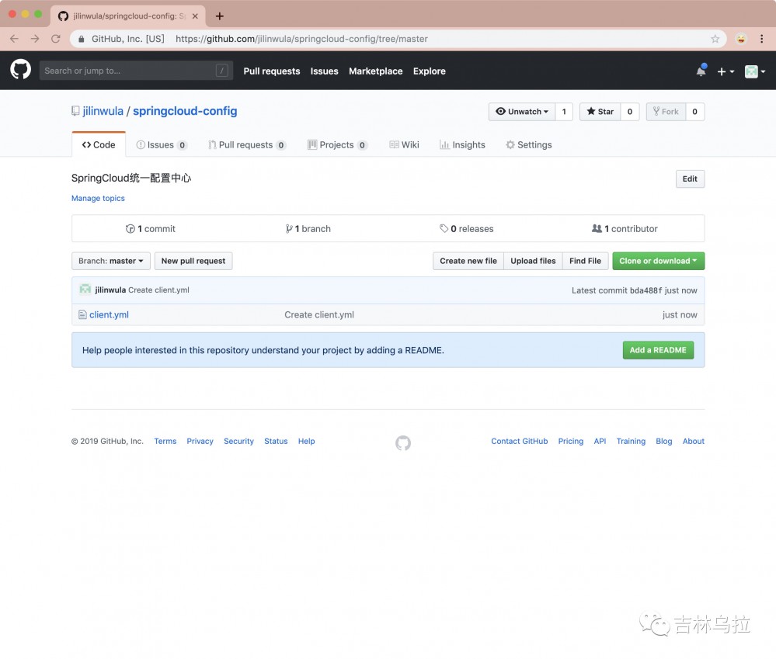Focus the Search or jump to field

[136, 71]
